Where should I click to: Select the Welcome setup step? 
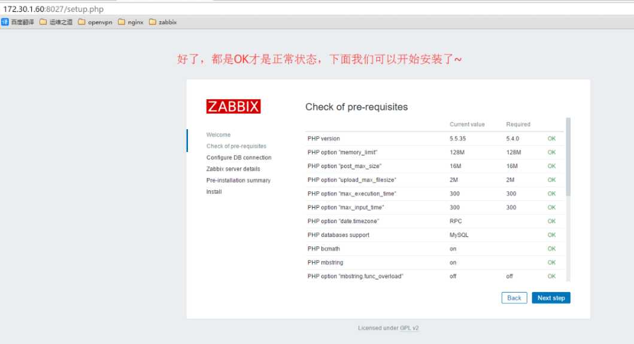click(x=219, y=135)
